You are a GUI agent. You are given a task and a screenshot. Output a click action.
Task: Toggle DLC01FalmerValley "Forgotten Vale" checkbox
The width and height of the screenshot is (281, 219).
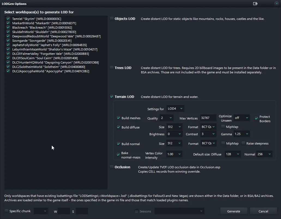tap(8, 53)
